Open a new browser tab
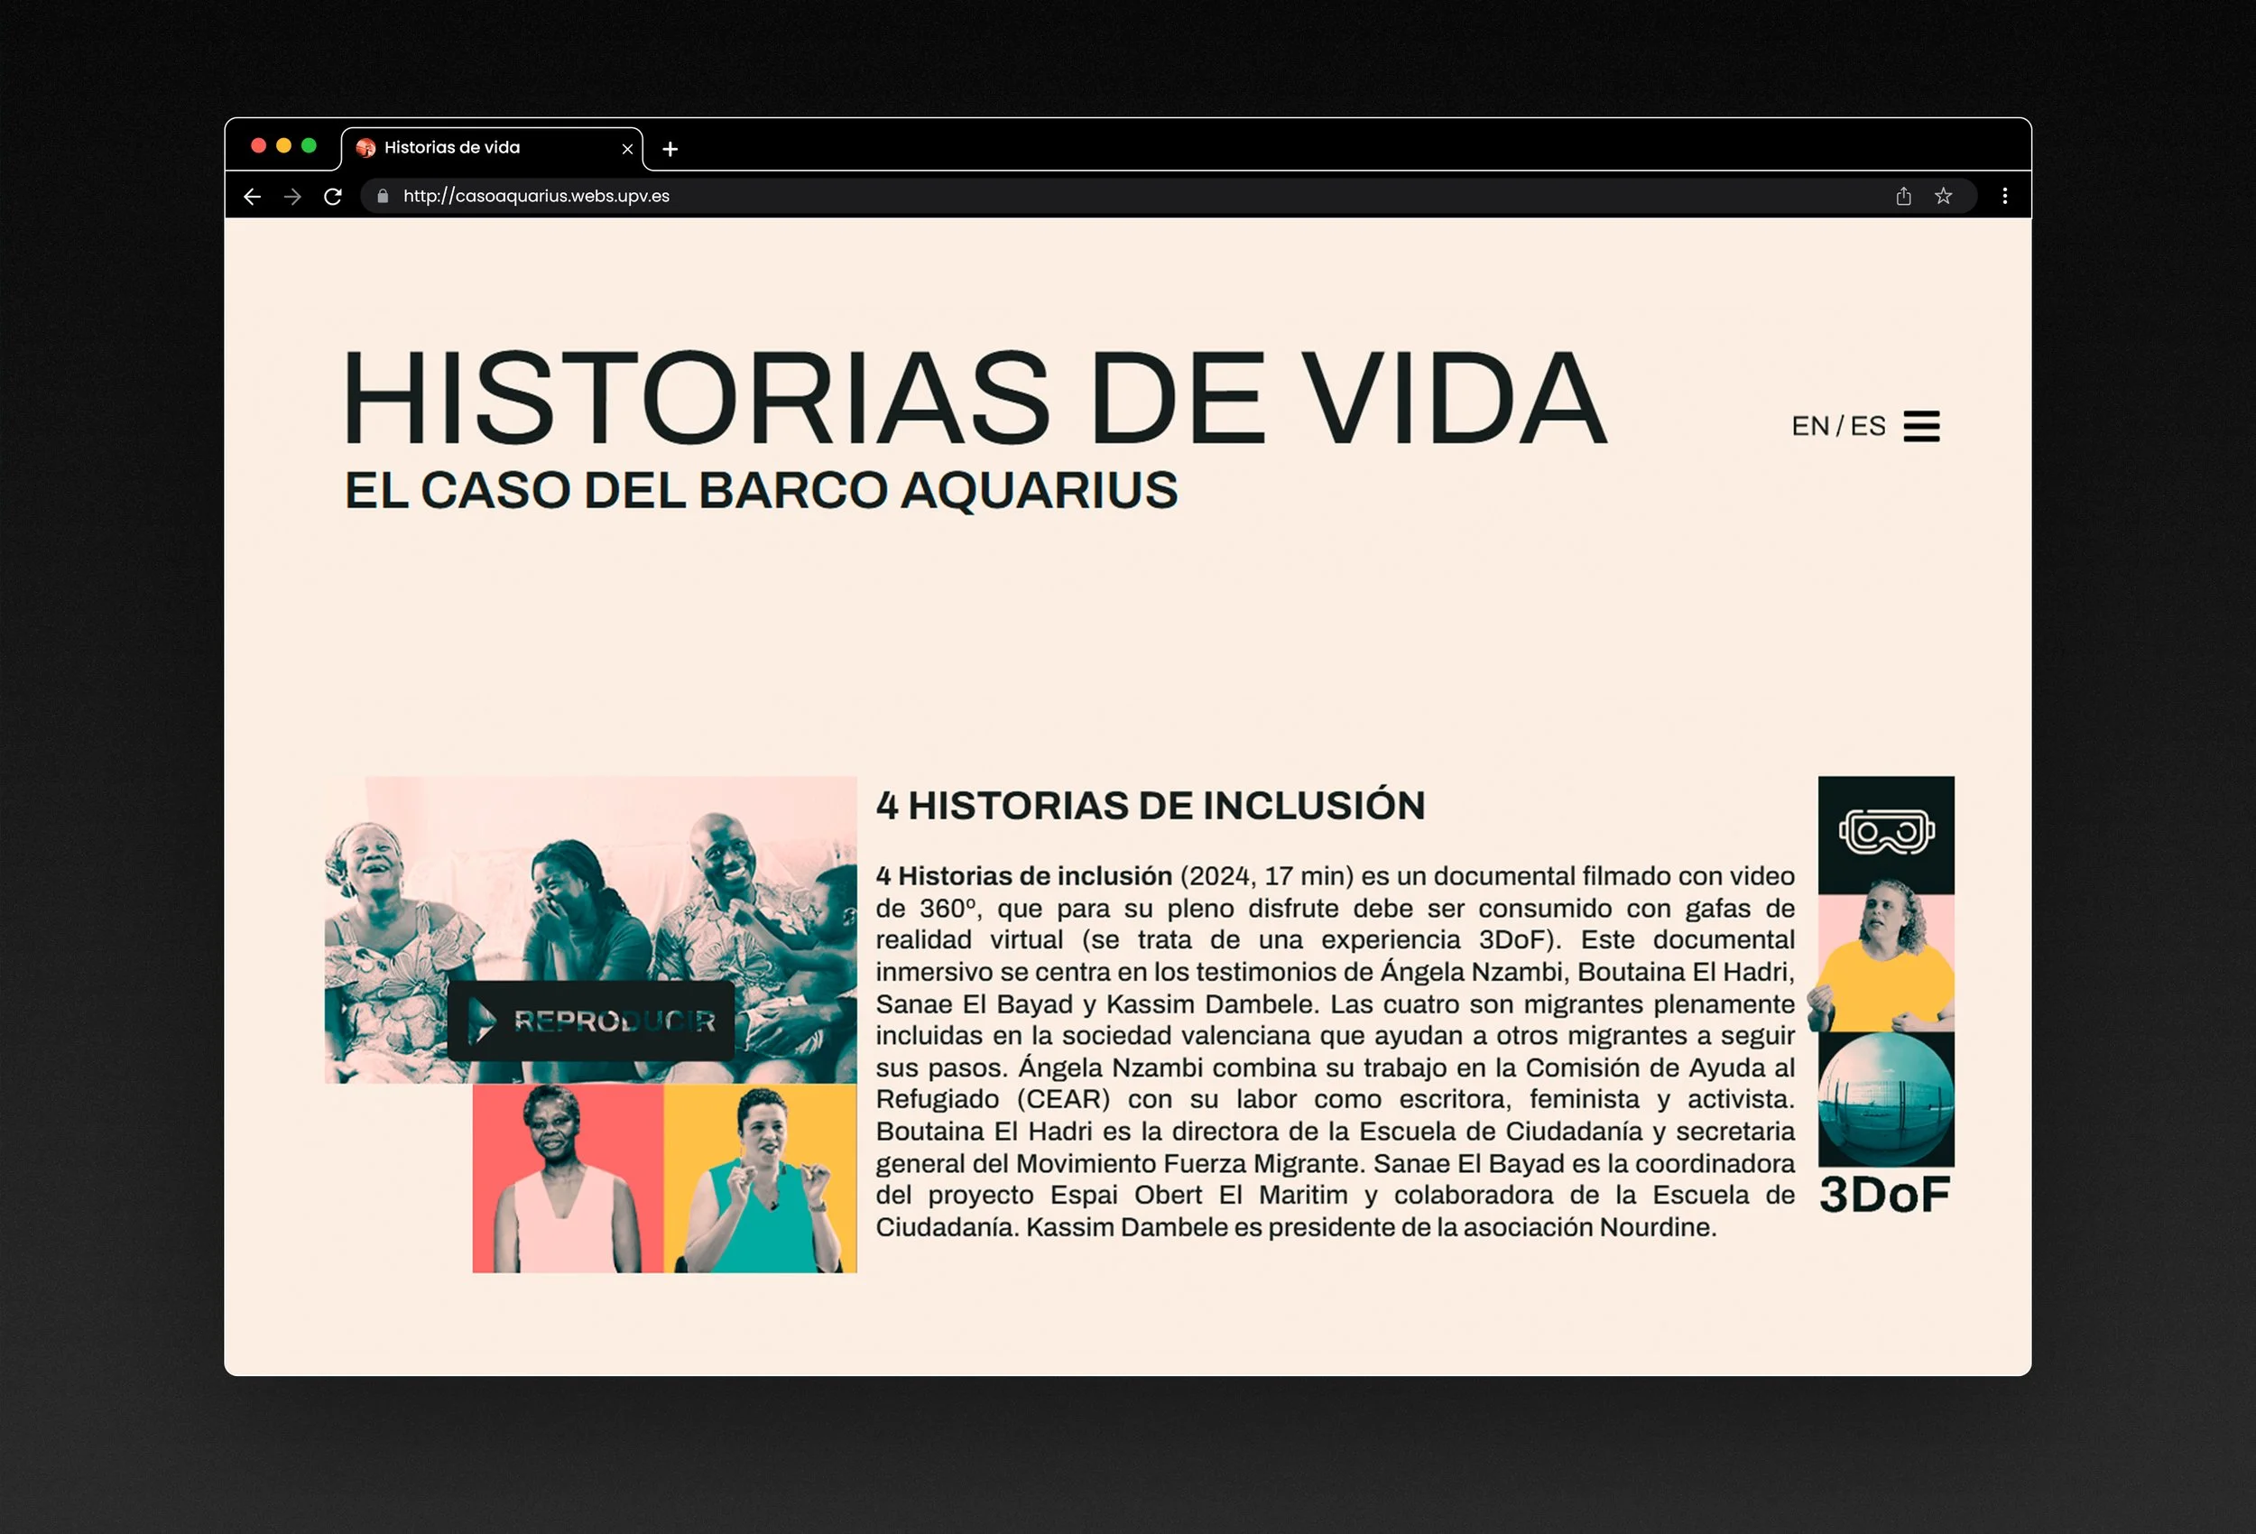2256x1534 pixels. click(x=670, y=149)
